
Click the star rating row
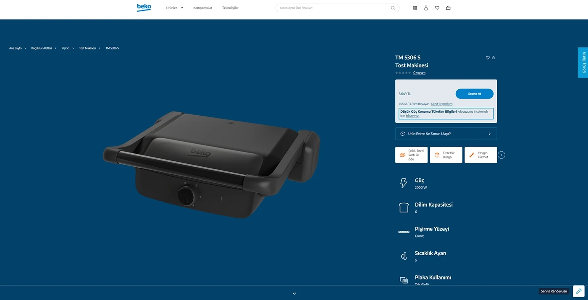coord(403,73)
